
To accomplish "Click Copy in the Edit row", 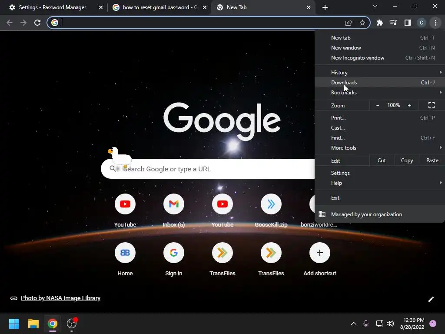I will tap(407, 160).
